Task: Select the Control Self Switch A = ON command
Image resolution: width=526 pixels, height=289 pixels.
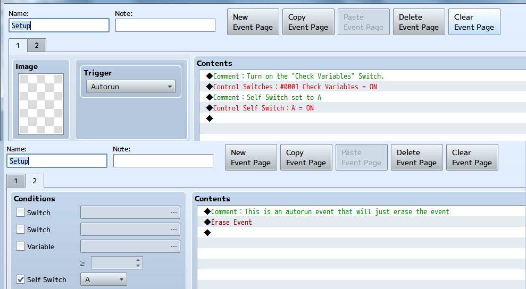Action: (x=263, y=108)
